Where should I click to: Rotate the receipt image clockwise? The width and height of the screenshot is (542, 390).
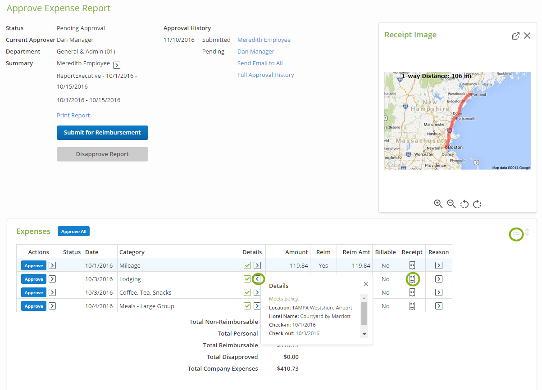pyautogui.click(x=478, y=204)
